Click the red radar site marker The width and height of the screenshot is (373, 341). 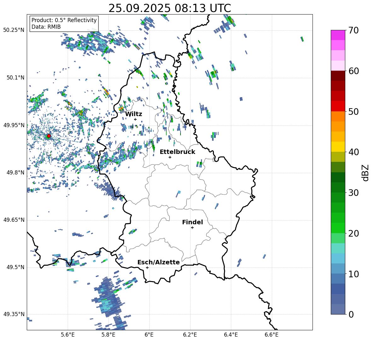49,136
